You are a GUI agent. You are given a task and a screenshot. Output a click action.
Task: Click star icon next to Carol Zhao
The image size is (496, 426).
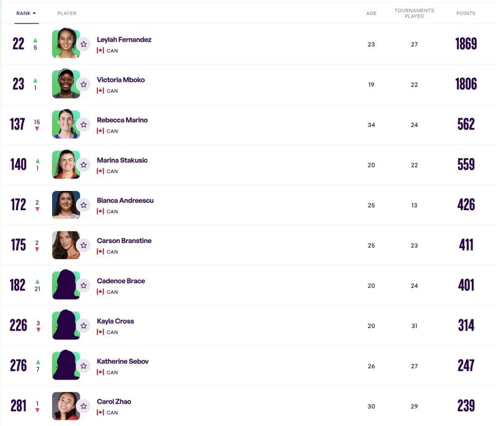tap(84, 407)
